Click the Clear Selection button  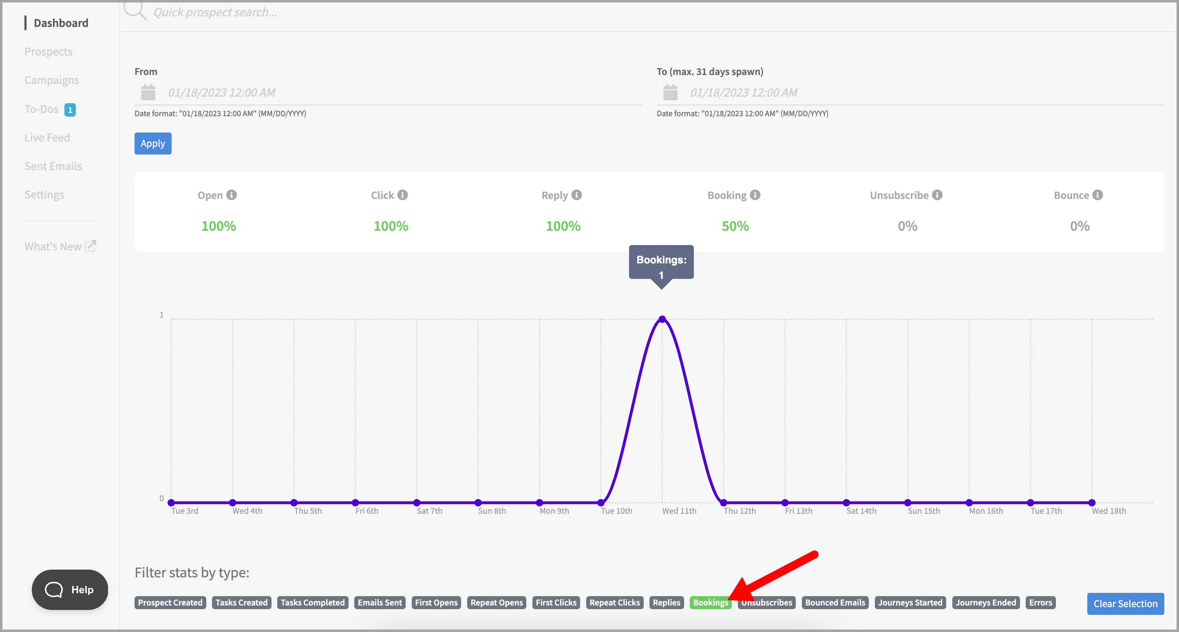coord(1126,603)
